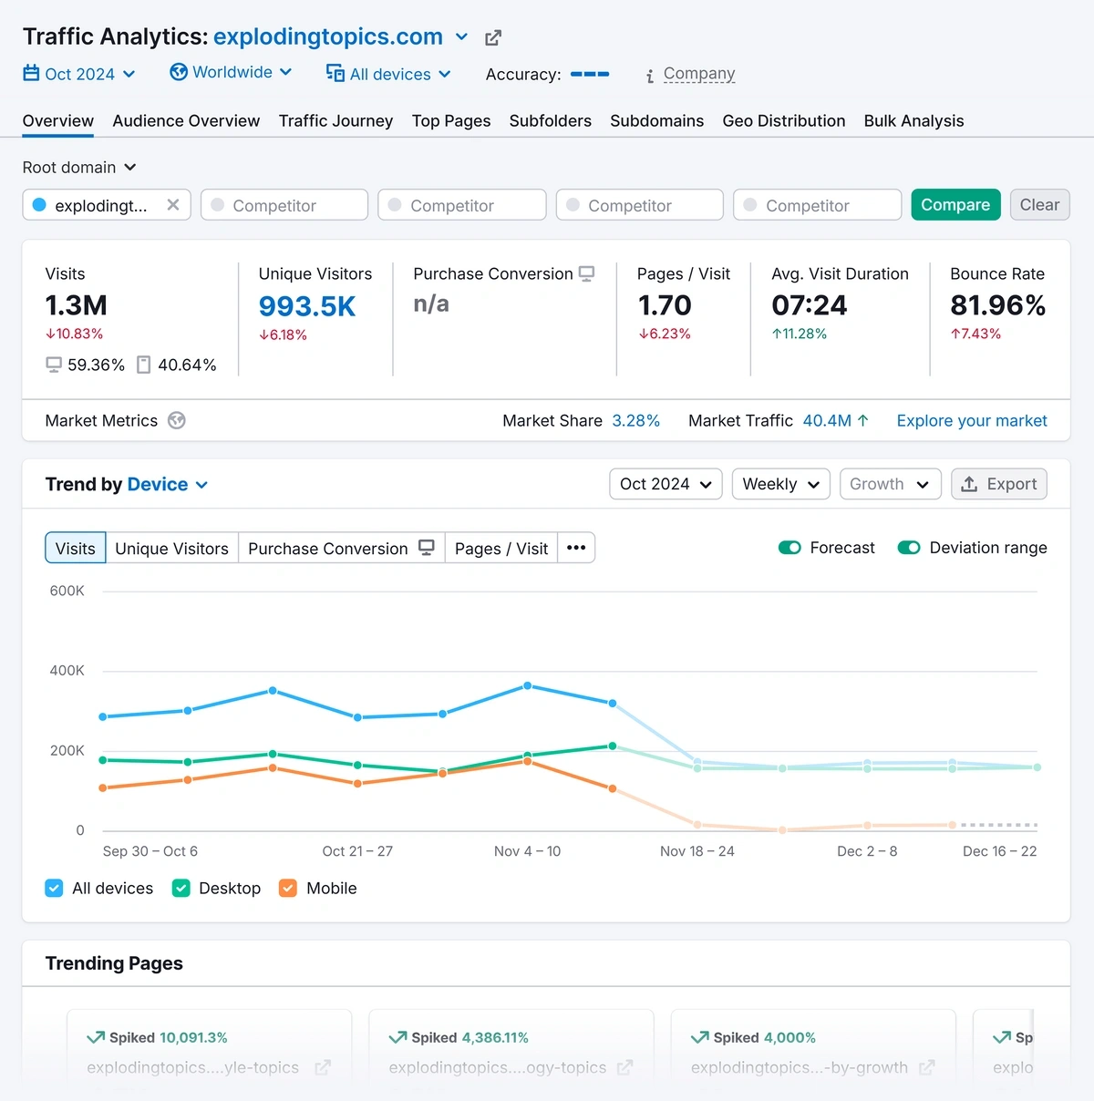Click the globe icon next to Worldwide
Image resolution: width=1094 pixels, height=1101 pixels.
(x=179, y=72)
